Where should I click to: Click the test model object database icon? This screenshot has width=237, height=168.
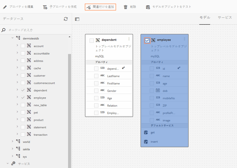[148, 7]
